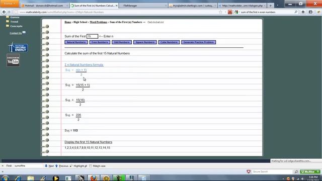
Task: Click the Find text field
Action: [28, 166]
